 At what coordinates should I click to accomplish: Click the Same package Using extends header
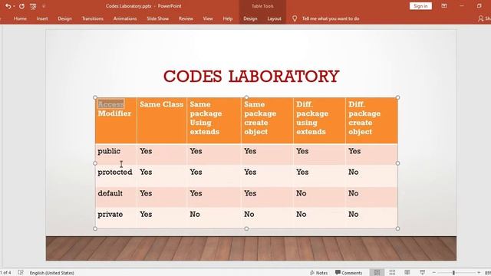coord(214,120)
